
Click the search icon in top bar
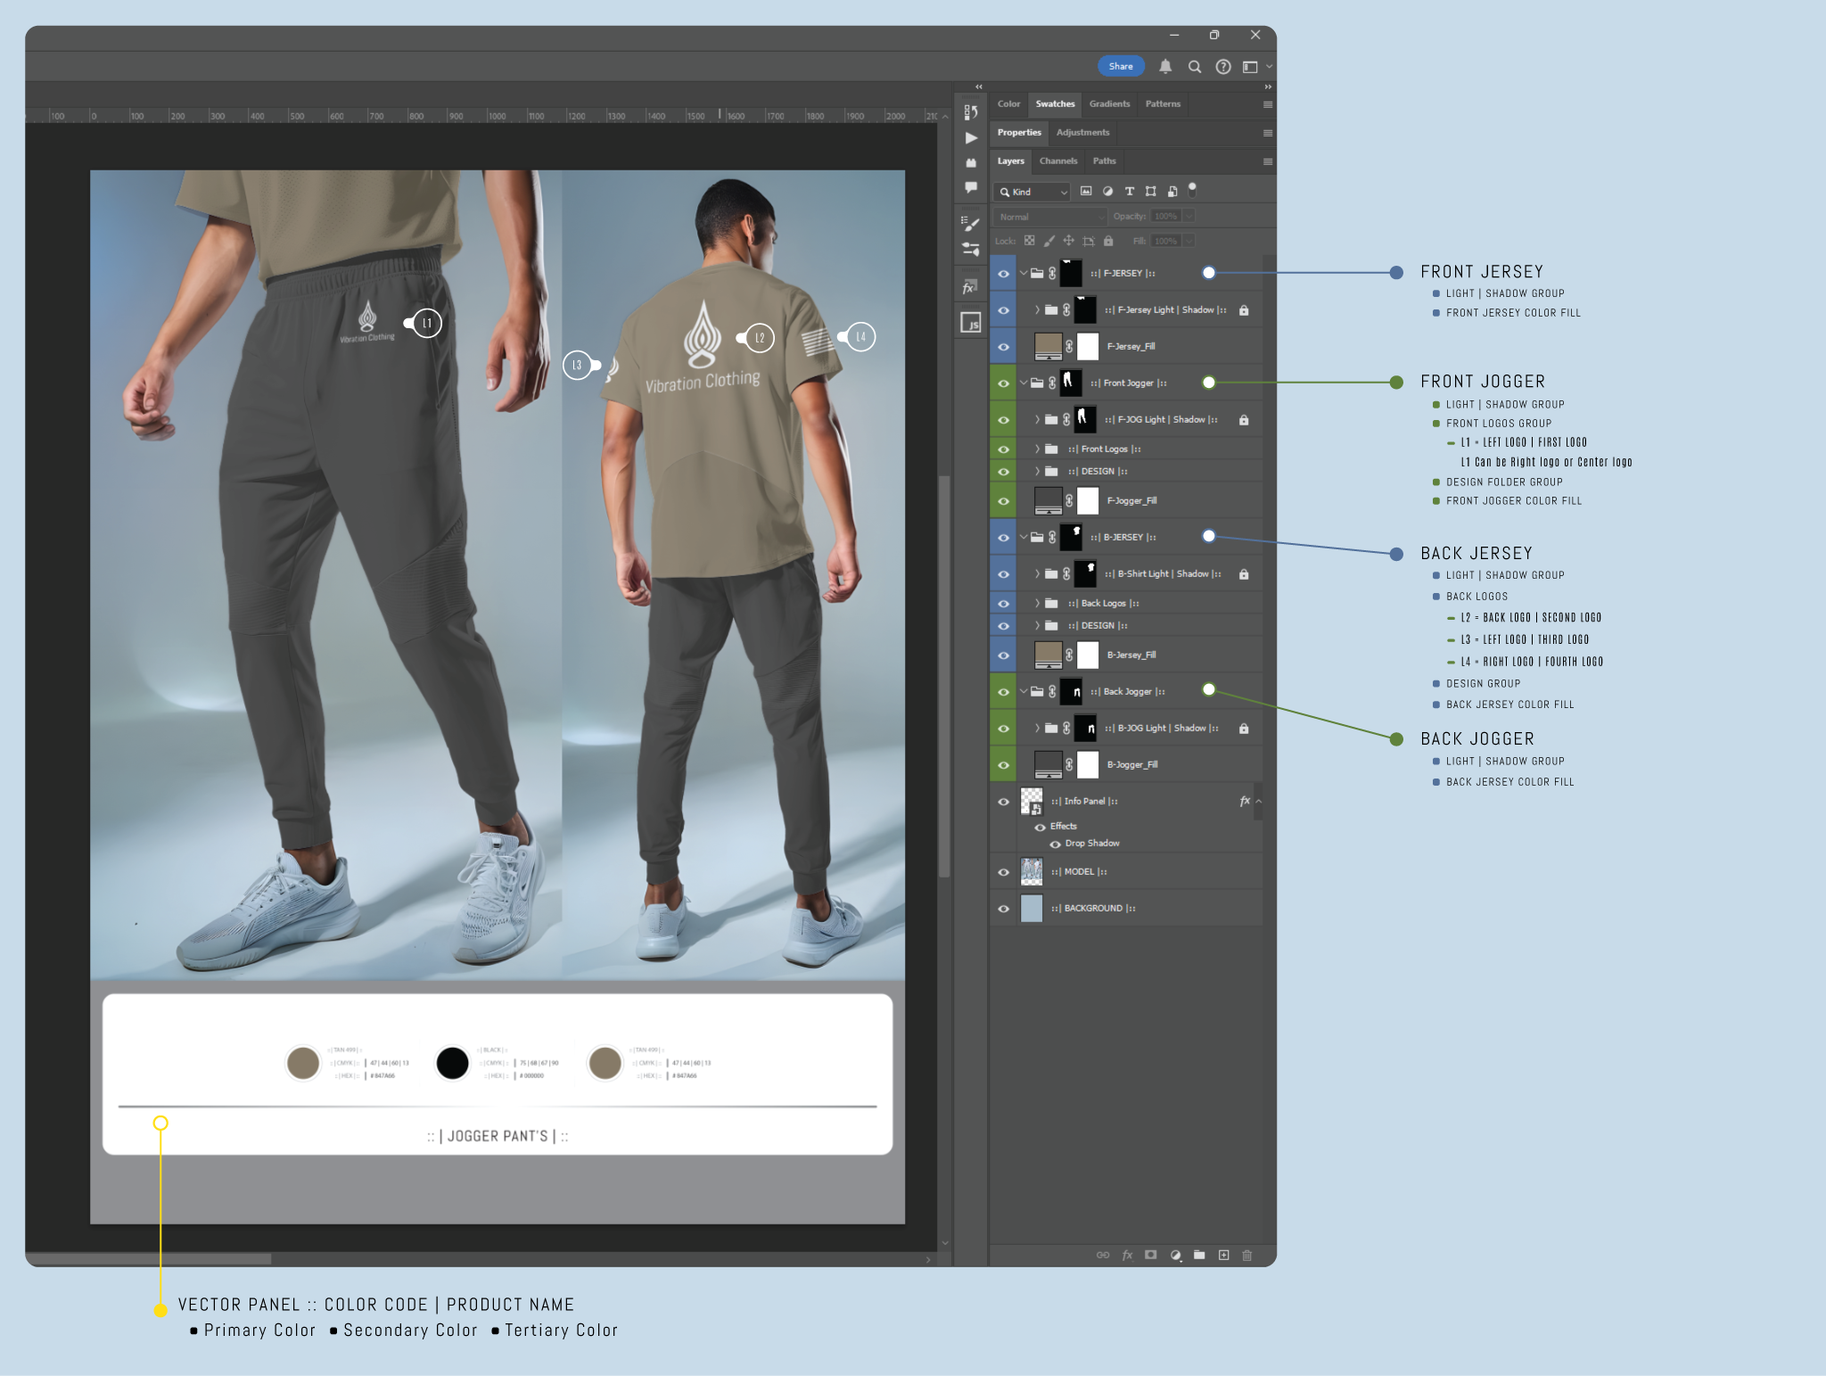coord(1195,67)
